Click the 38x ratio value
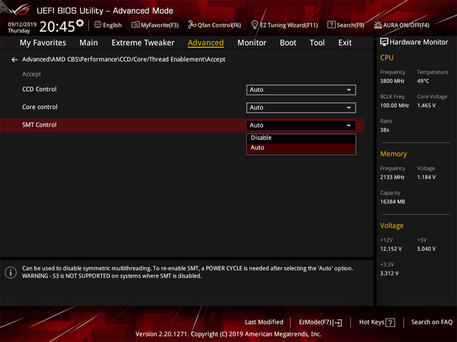457x342 pixels. [385, 130]
